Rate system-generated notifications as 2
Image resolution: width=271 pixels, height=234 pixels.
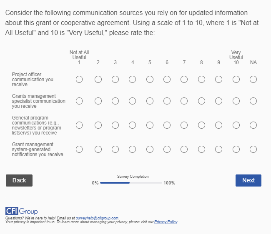pyautogui.click(x=98, y=149)
